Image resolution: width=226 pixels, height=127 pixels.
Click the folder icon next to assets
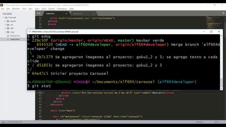click(x=8, y=21)
